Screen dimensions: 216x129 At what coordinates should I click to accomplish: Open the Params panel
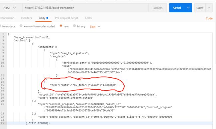157,8
